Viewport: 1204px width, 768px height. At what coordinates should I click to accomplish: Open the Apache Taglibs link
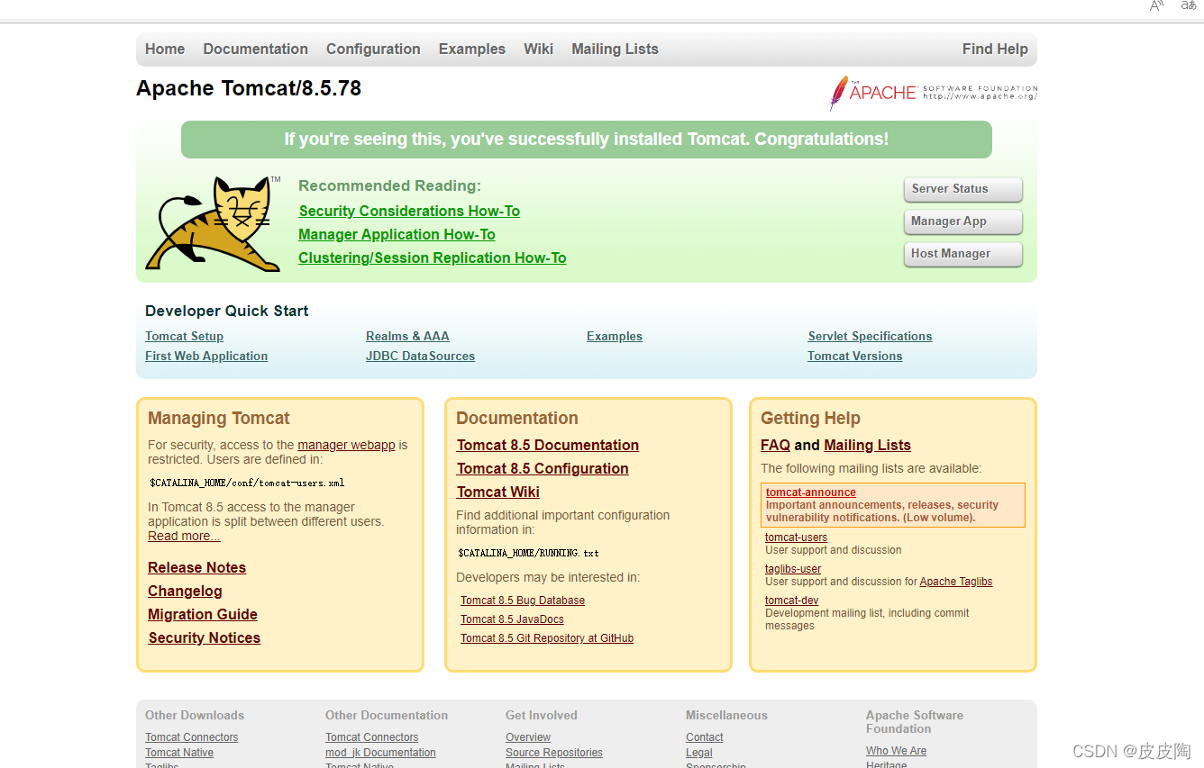pos(956,582)
